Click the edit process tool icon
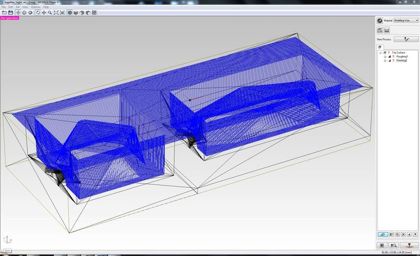The width and height of the screenshot is (420, 256). coord(392,234)
